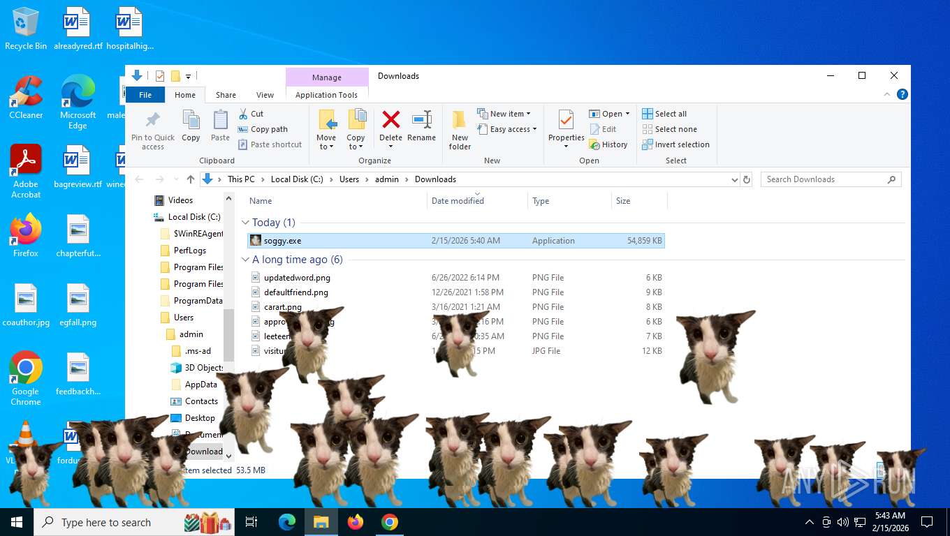950x536 pixels.
Task: Switch to the Share ribbon tab
Action: (226, 95)
